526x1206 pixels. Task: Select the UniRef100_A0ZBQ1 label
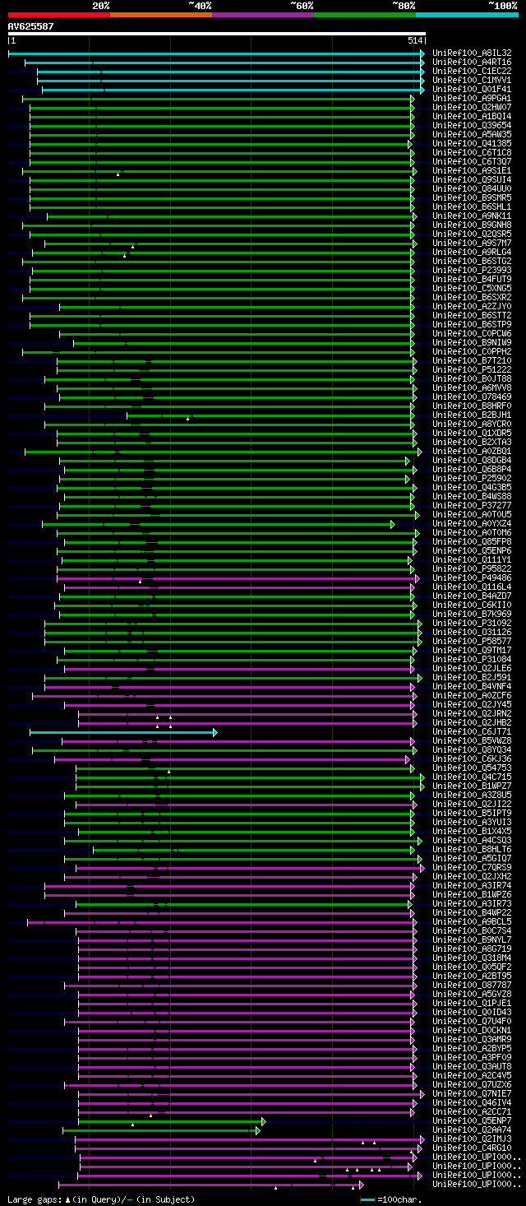(x=472, y=451)
